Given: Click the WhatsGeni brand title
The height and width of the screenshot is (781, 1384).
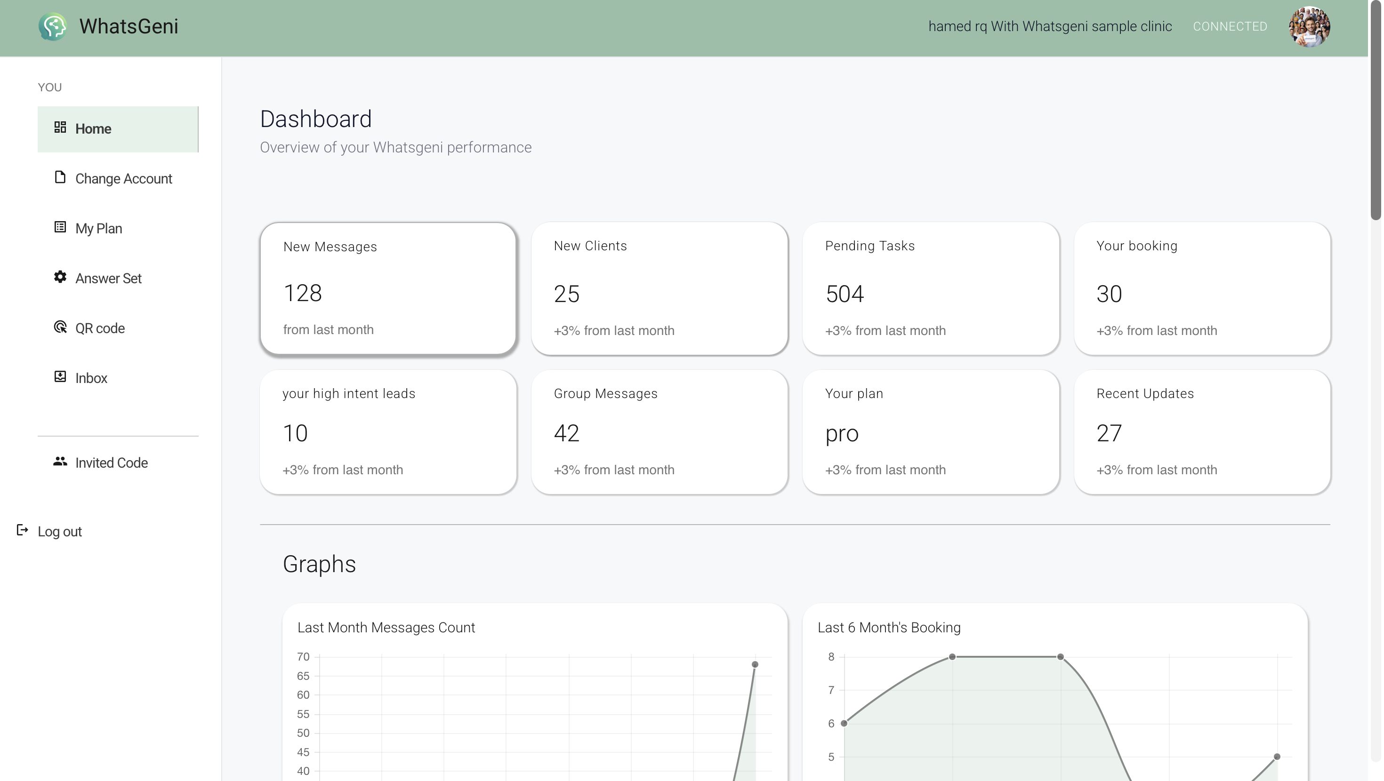Looking at the screenshot, I should [129, 26].
